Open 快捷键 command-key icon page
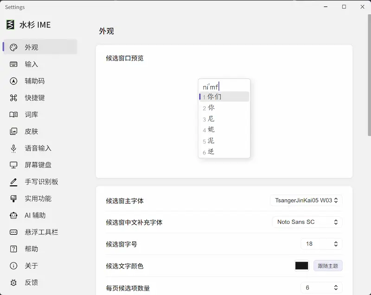This screenshot has width=371, height=295. click(x=13, y=98)
